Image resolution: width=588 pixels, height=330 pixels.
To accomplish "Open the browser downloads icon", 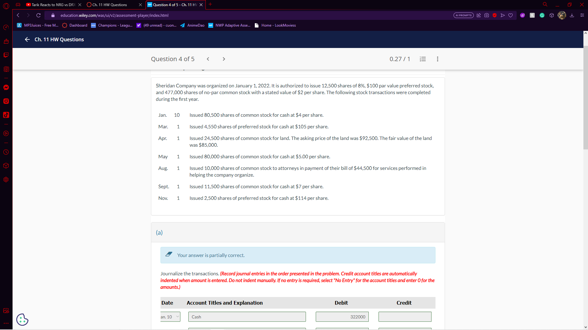I will (572, 15).
